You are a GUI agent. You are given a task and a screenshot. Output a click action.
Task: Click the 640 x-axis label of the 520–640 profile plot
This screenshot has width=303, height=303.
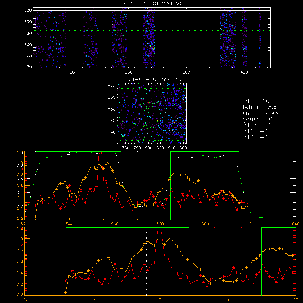pos(296,224)
